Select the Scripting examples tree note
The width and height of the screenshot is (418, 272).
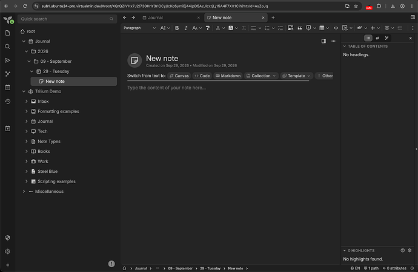coord(56,181)
